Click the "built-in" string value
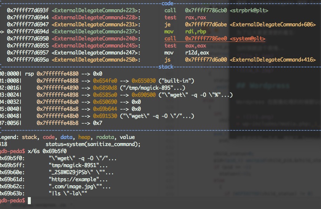 (x=176, y=80)
